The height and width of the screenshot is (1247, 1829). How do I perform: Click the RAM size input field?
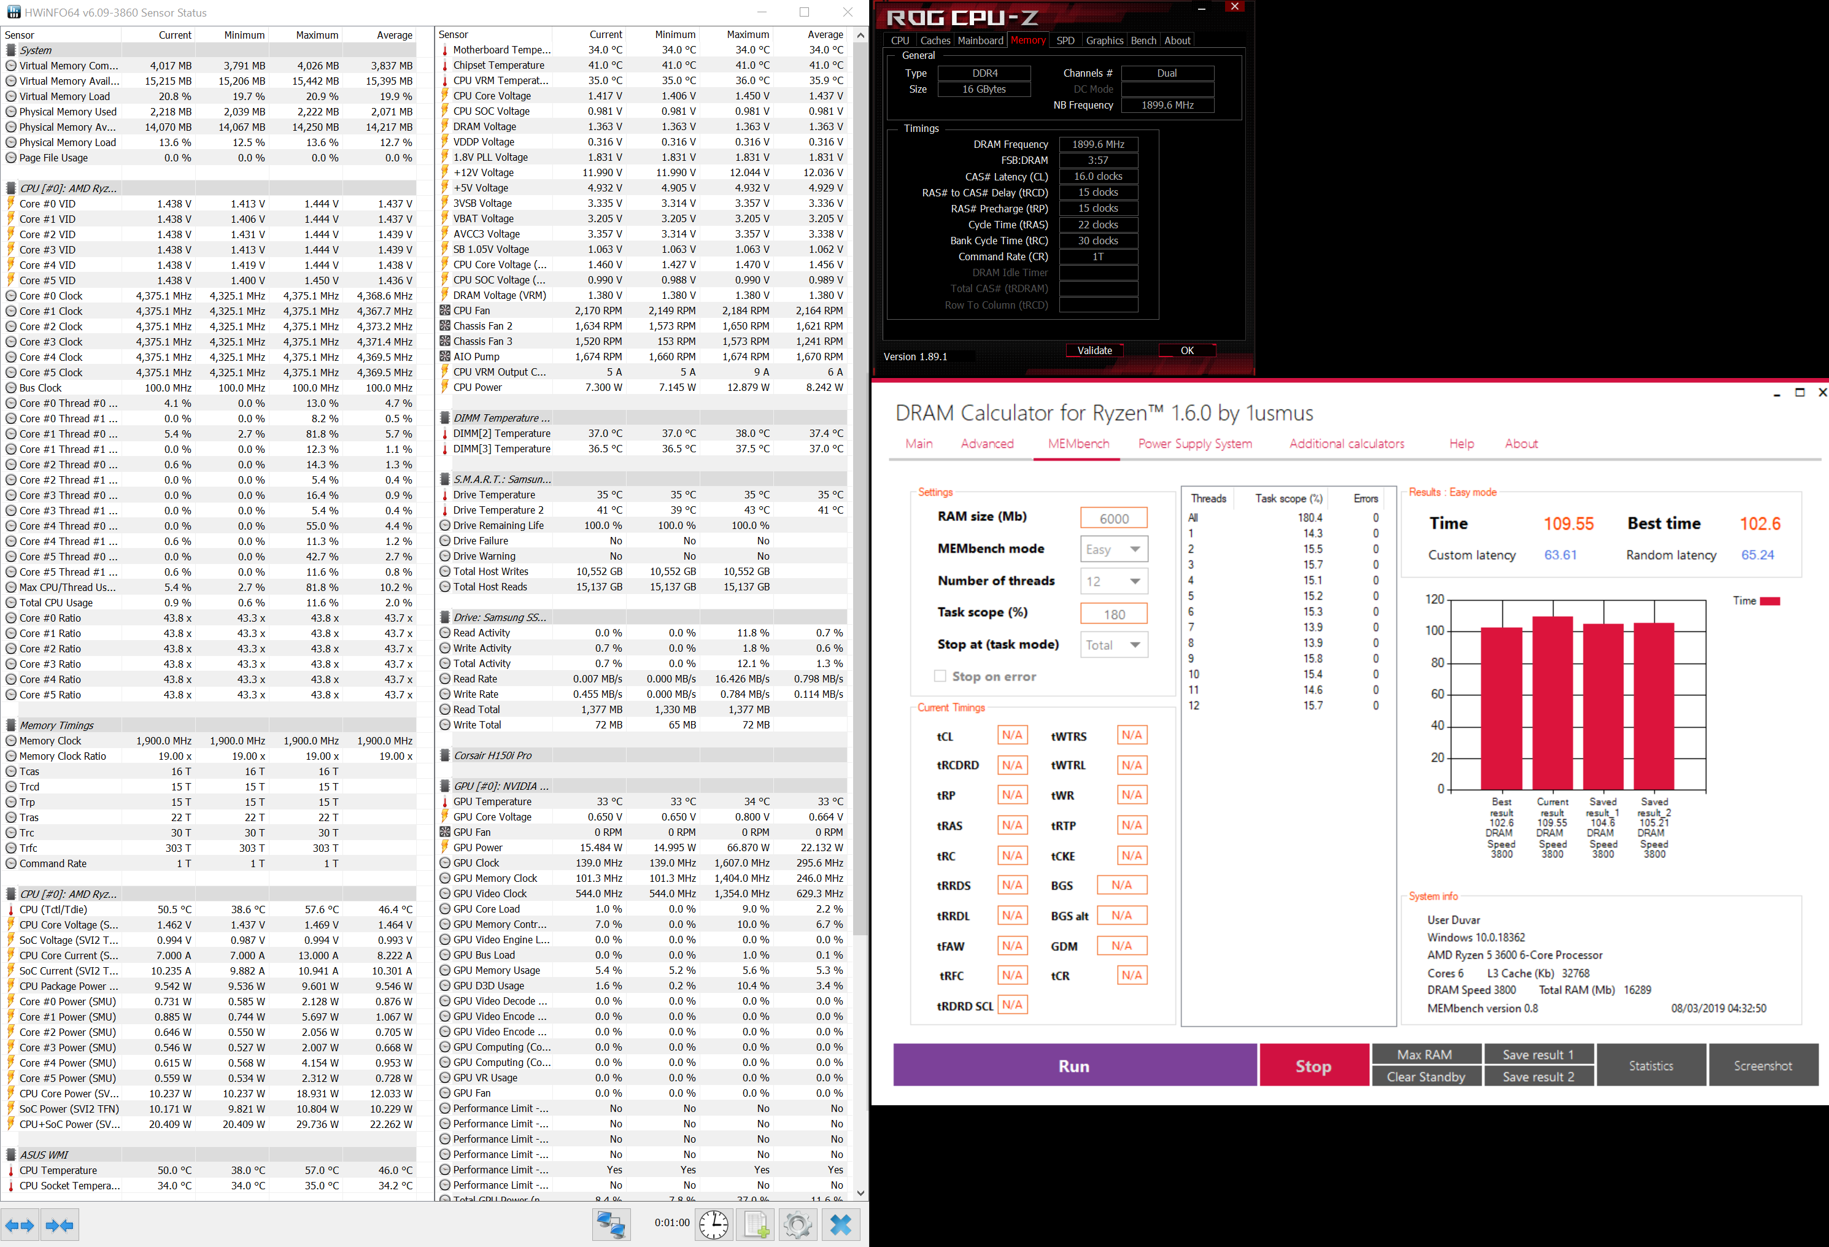pos(1113,519)
